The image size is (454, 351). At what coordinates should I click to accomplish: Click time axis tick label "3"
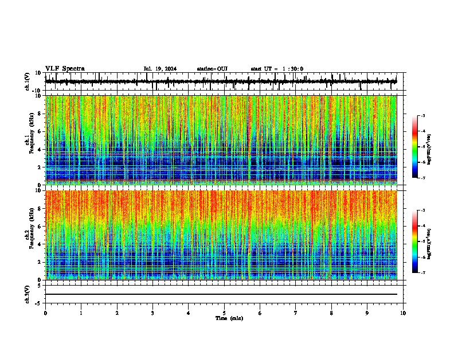coord(152,313)
